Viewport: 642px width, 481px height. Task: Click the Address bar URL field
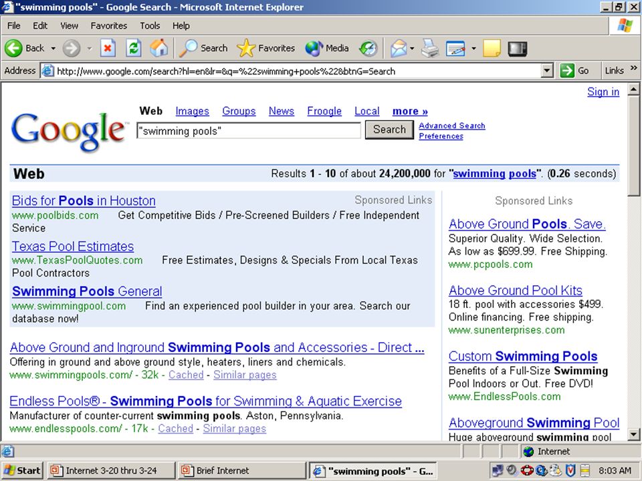(x=290, y=71)
